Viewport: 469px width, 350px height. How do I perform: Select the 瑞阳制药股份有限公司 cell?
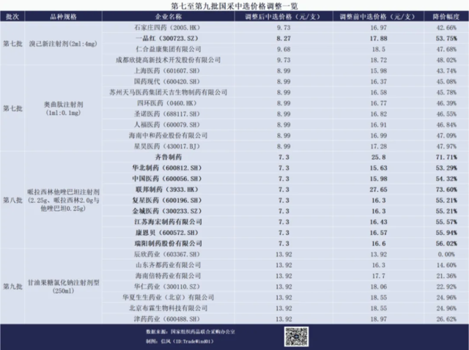168,243
